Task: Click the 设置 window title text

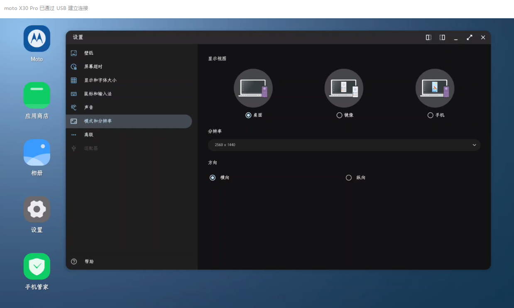Action: pos(78,37)
